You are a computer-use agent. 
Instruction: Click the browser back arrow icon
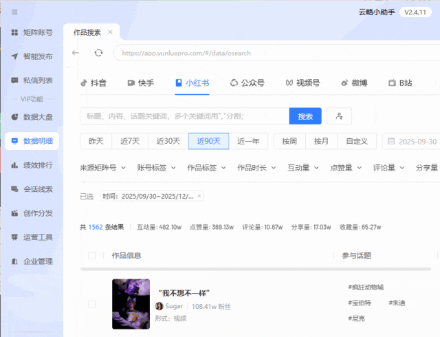pos(76,53)
